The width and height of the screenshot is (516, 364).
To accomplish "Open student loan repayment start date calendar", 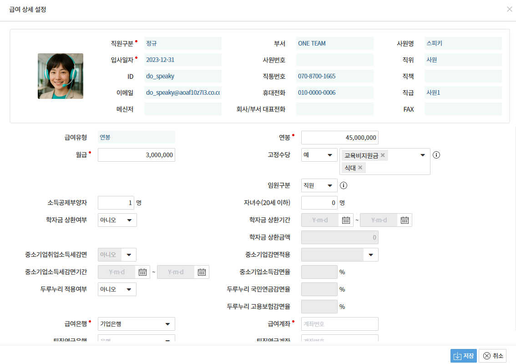I will pyautogui.click(x=346, y=220).
